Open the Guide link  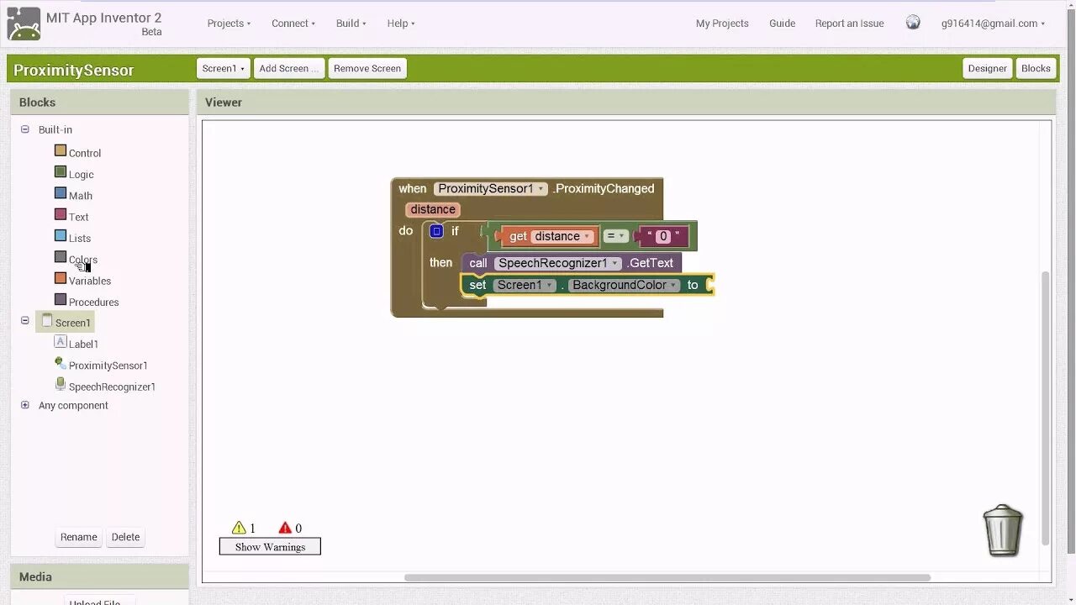click(782, 24)
